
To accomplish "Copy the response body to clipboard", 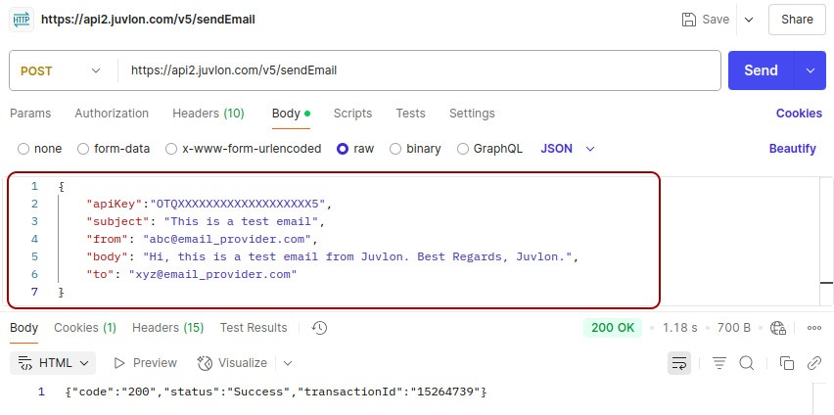I will click(787, 363).
